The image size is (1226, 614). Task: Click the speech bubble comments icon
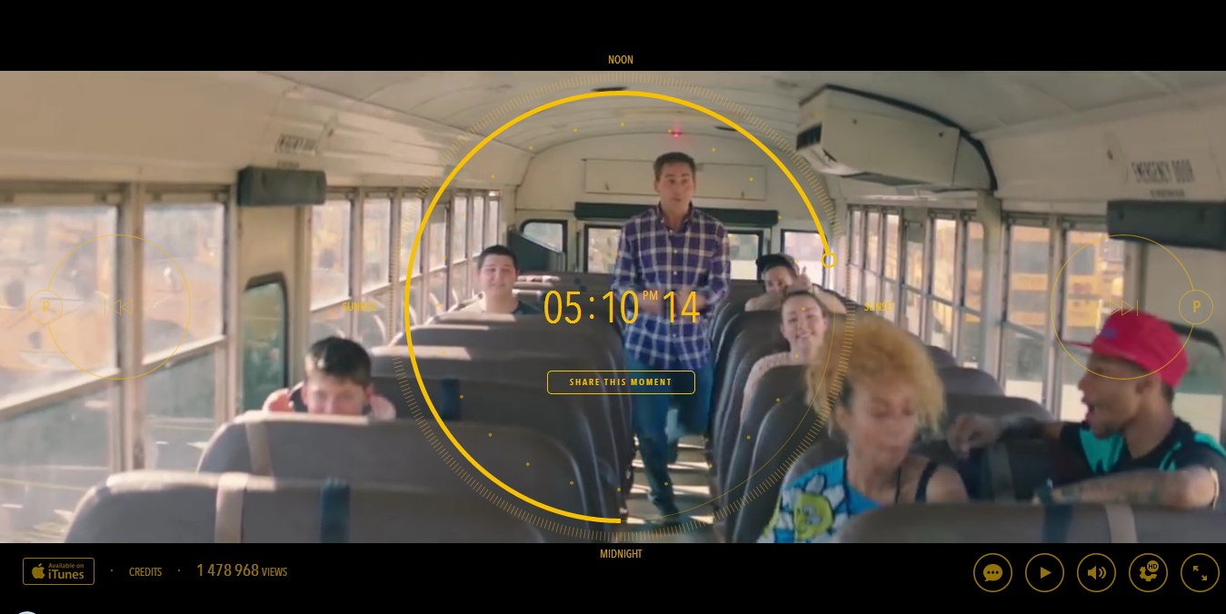coord(992,573)
